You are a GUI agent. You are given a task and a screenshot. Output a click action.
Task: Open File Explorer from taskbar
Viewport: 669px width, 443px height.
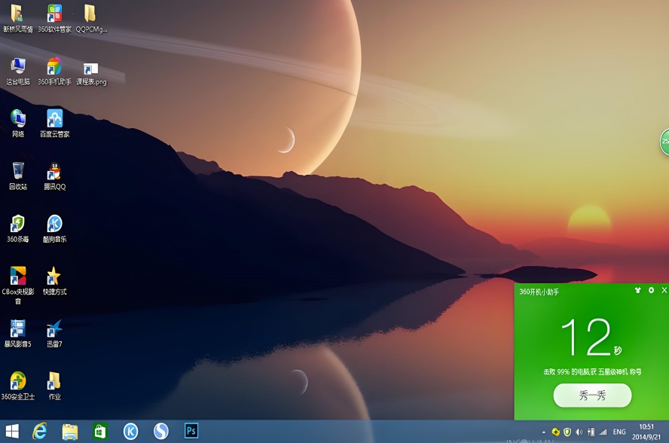[70, 432]
